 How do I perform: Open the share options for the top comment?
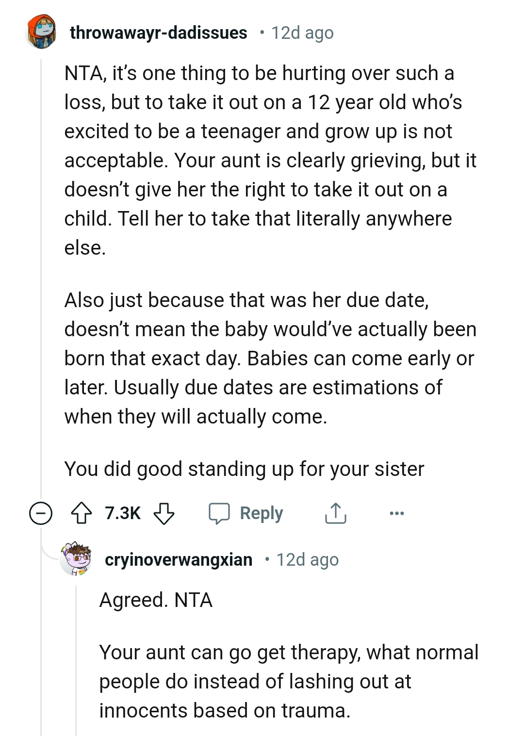[x=336, y=513]
